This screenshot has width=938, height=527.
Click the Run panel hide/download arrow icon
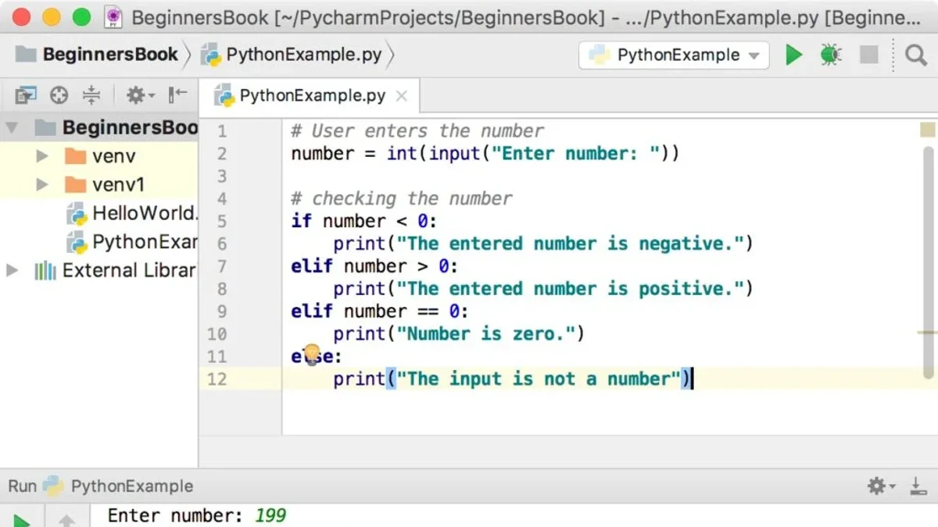click(x=918, y=486)
